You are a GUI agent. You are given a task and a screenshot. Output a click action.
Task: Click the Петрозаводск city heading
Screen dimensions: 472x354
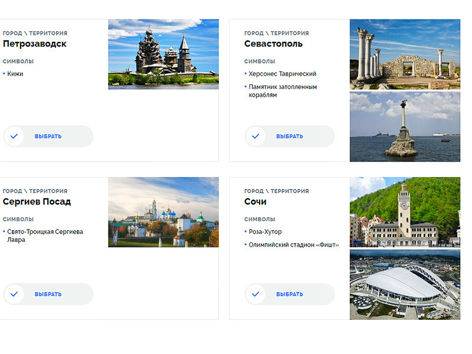click(x=35, y=44)
